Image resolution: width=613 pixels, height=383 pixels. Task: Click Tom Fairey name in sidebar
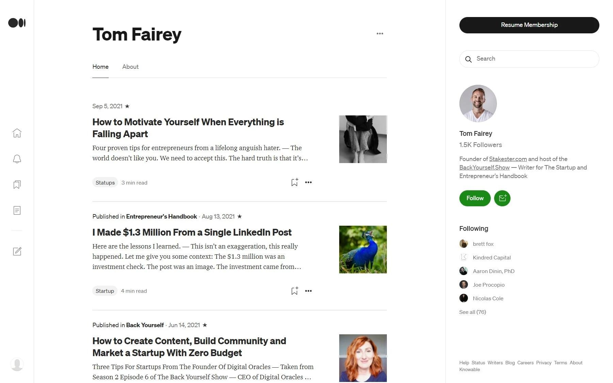coord(476,133)
